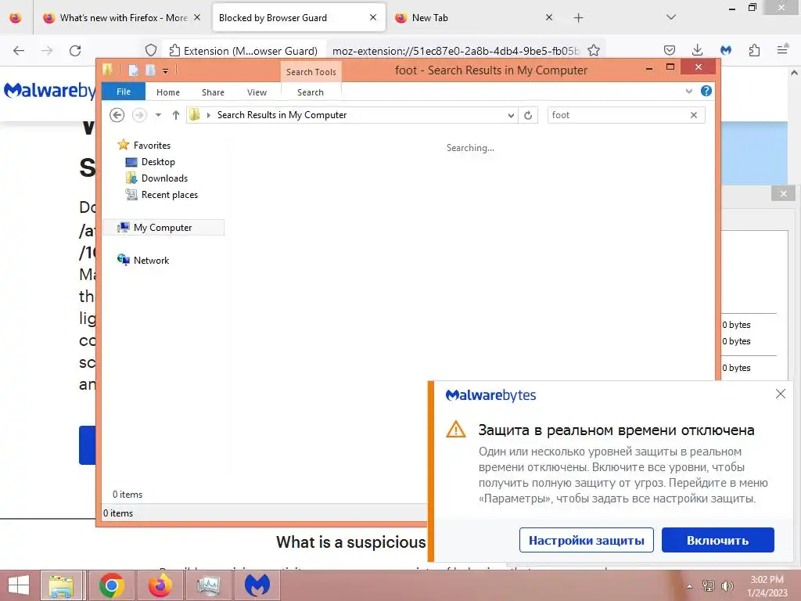Open Firefox tracking protection shield
This screenshot has width=801, height=601.
pos(151,51)
